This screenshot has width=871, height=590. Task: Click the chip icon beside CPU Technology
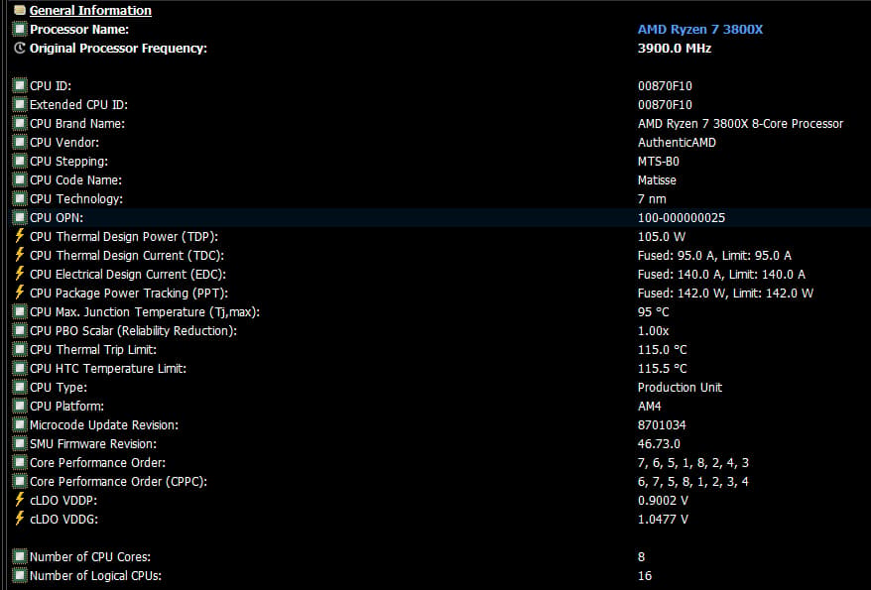(20, 198)
